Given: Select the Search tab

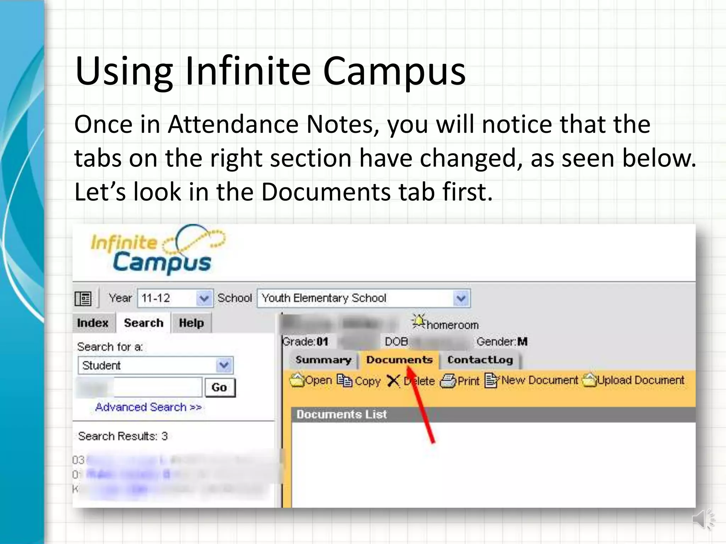Looking at the screenshot, I should click(x=144, y=323).
